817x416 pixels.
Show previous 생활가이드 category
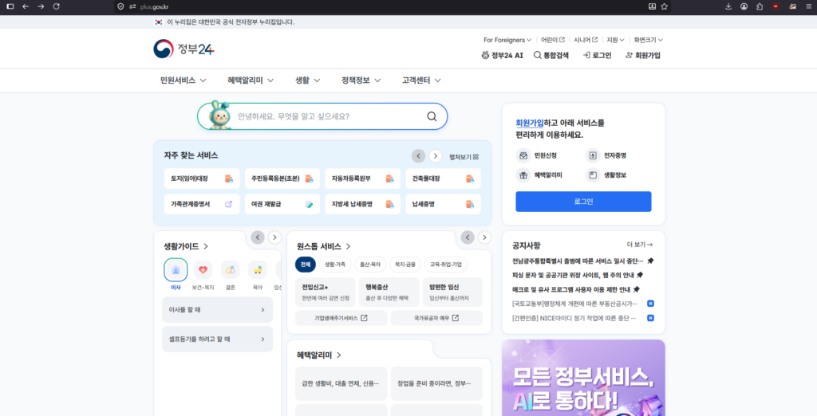tap(258, 237)
